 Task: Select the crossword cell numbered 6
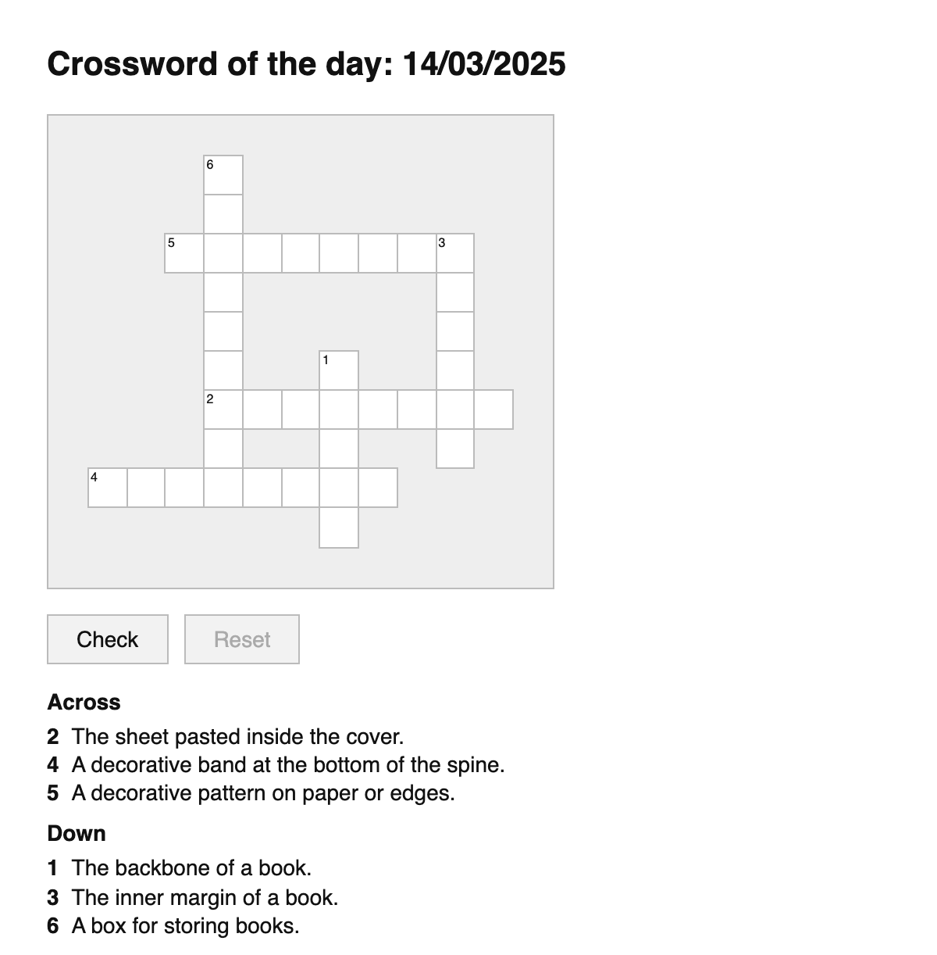(223, 175)
